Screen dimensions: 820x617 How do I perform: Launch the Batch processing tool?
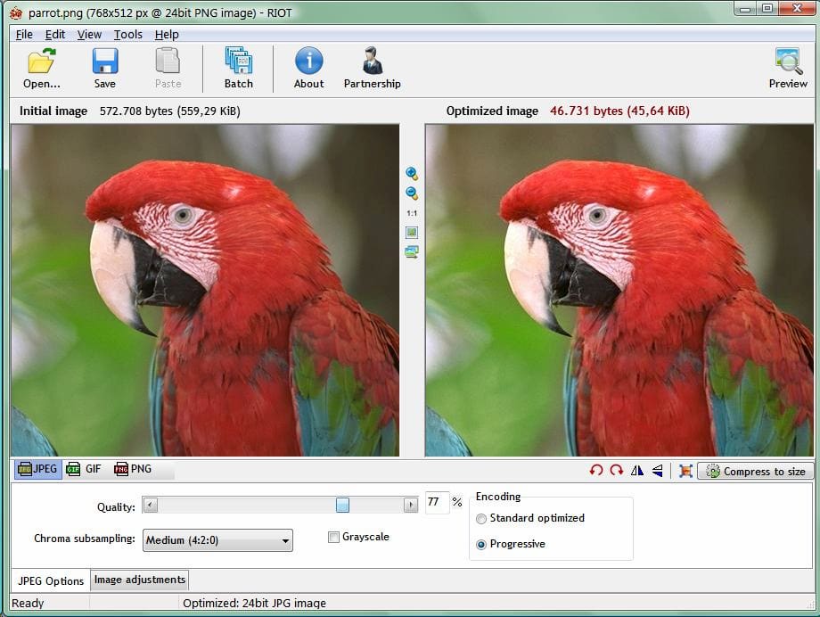[x=239, y=68]
